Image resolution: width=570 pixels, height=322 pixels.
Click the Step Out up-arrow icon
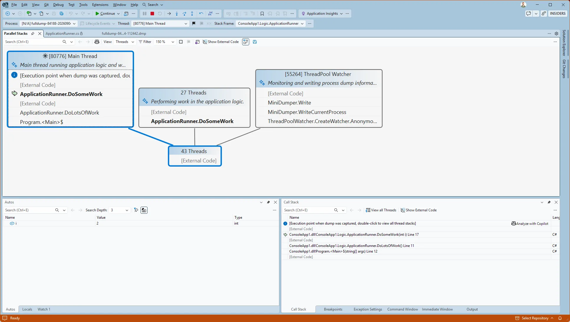[x=192, y=14]
